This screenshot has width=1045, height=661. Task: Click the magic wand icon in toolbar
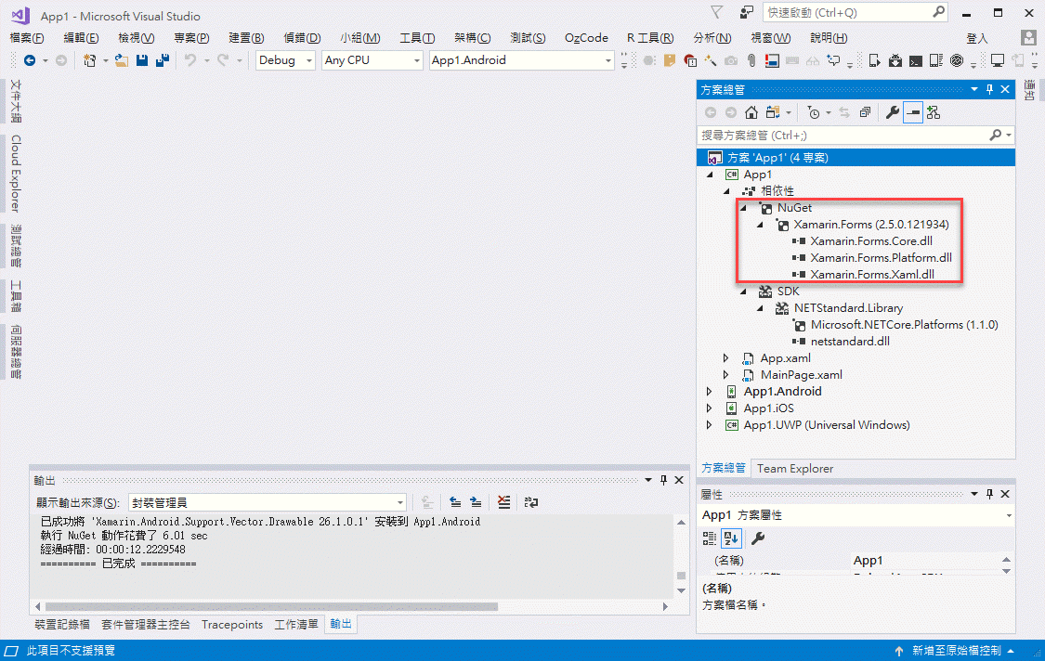[711, 60]
